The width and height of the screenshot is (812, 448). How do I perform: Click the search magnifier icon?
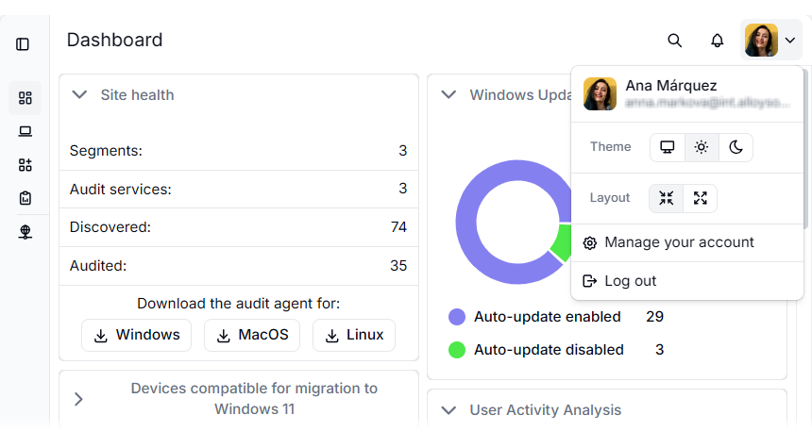(x=674, y=41)
